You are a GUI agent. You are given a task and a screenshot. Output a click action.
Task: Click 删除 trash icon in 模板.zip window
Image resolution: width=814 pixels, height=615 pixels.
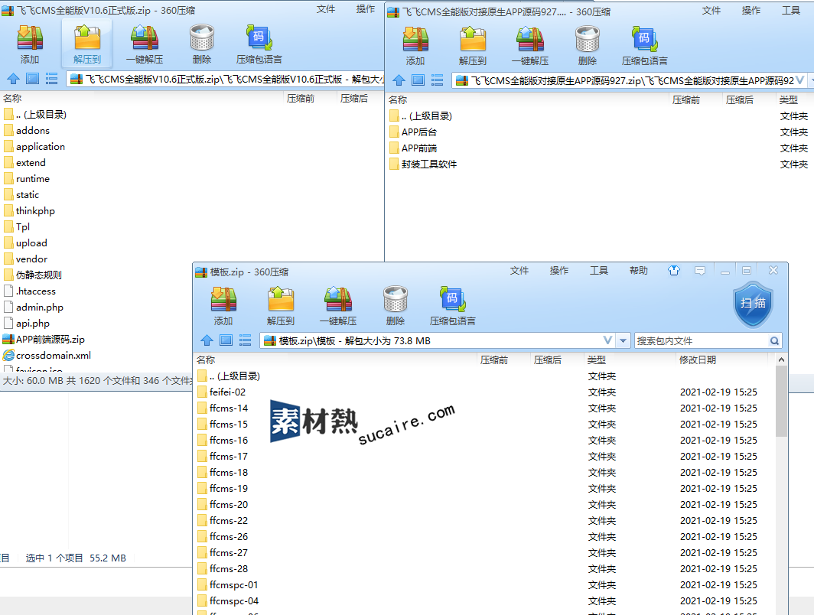[396, 305]
